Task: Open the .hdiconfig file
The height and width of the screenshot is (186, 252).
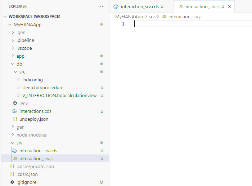Action: coord(32,80)
